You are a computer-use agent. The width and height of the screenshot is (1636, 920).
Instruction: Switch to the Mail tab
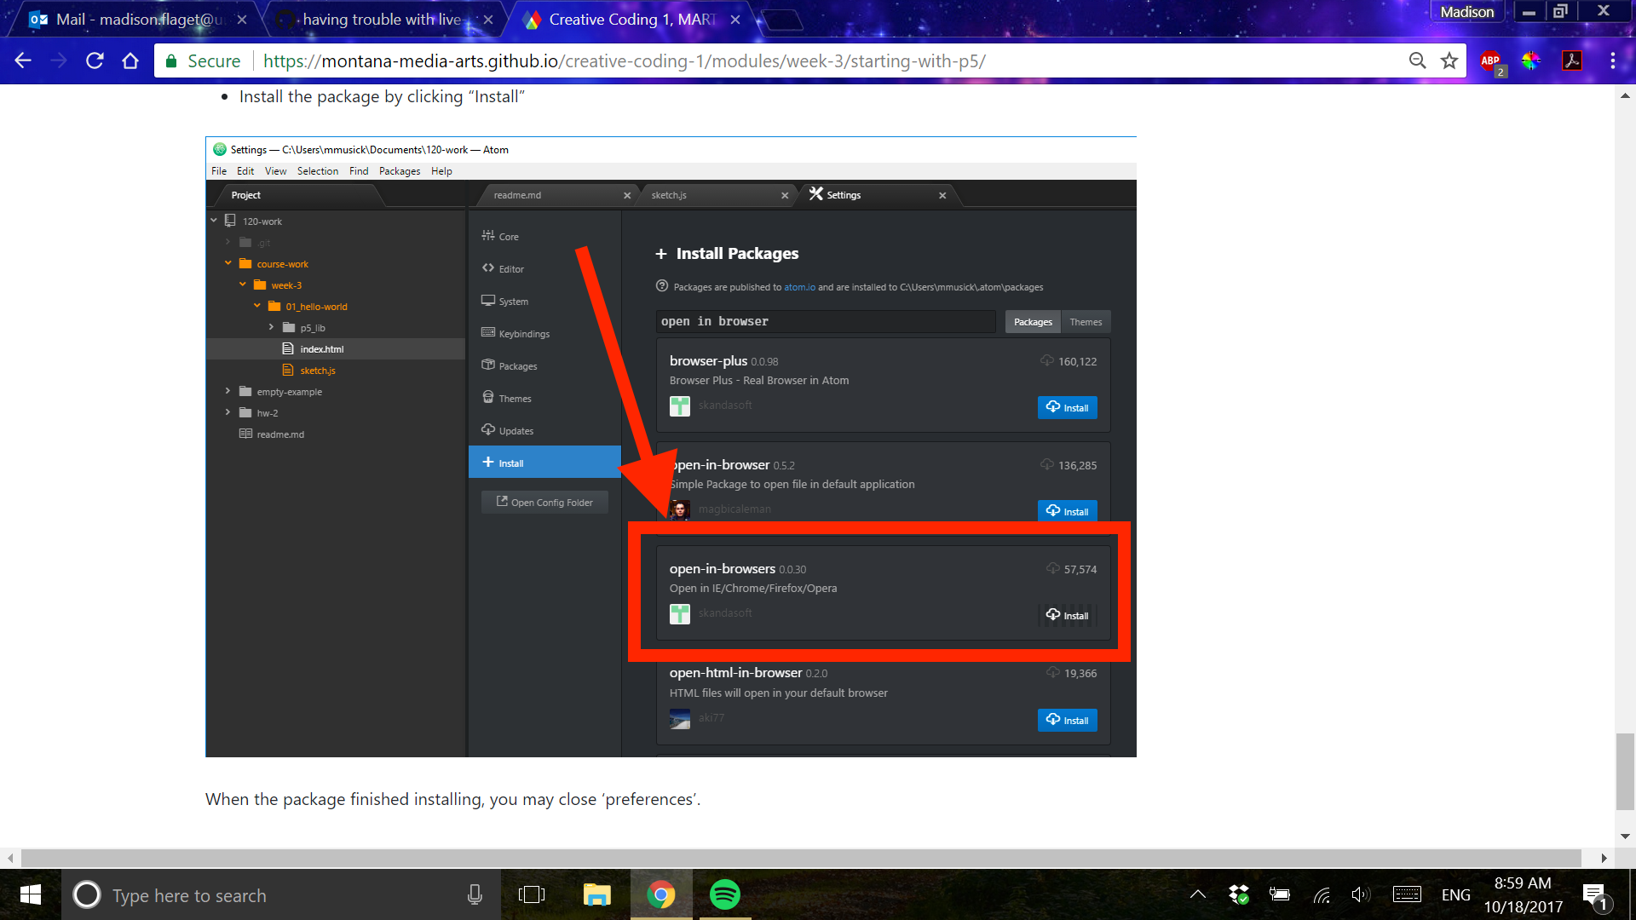click(x=136, y=20)
